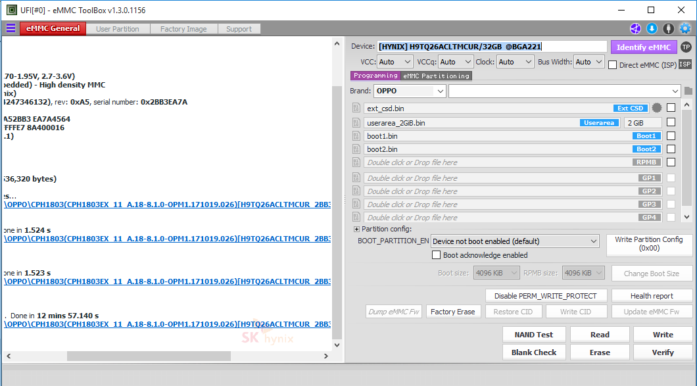Switch to Factory Image tab

tap(183, 29)
